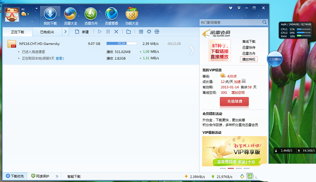
Task: Select 迅雷方舟 in member panel list
Action: coord(249,54)
